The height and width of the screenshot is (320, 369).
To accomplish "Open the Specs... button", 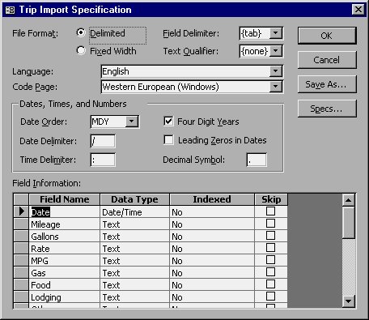I will tap(327, 109).
